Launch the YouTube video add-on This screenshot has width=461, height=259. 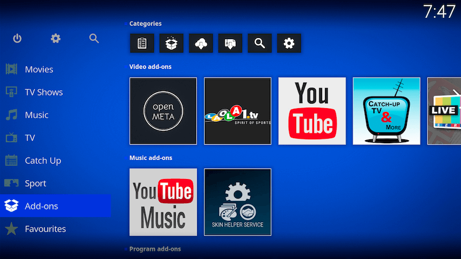pyautogui.click(x=312, y=111)
